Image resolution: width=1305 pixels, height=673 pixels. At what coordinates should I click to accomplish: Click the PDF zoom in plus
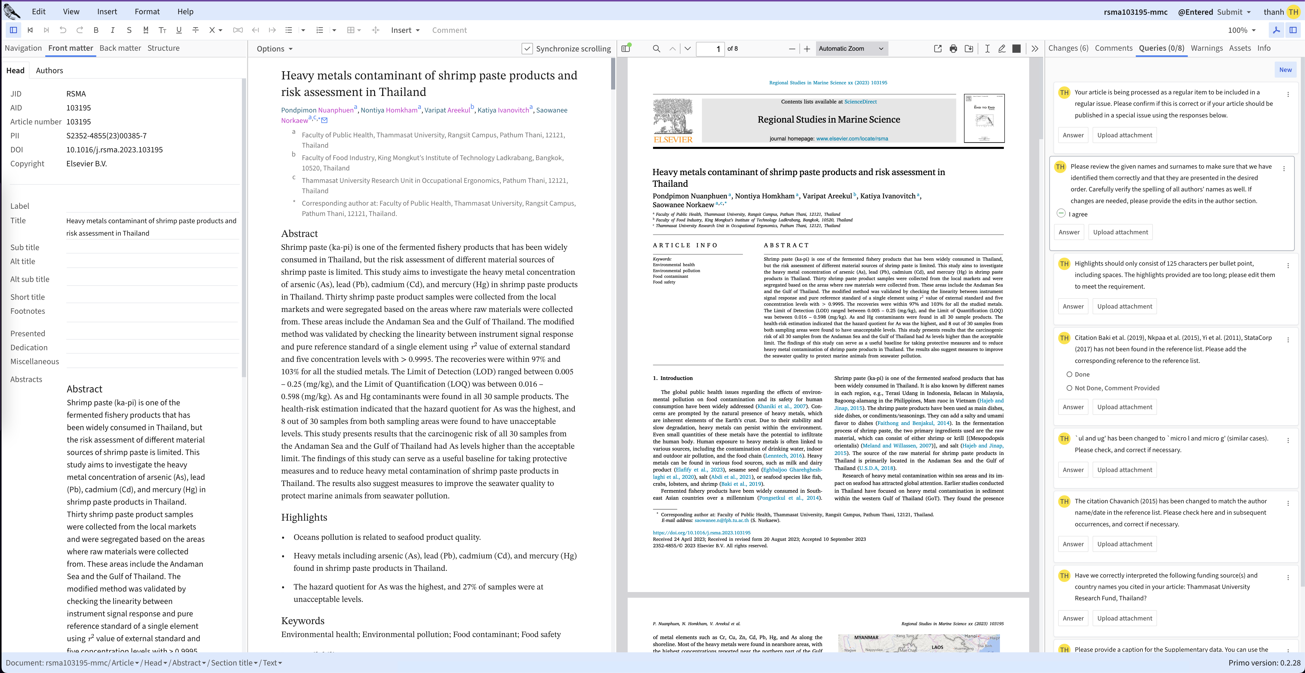(x=806, y=49)
